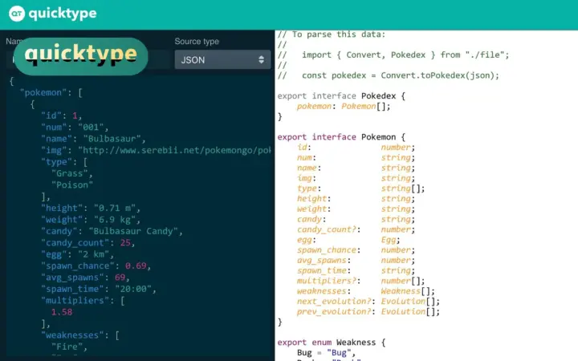This screenshot has height=361, width=578.
Task: Click the "spawn_chance: number;" property line
Action: pyautogui.click(x=356, y=250)
